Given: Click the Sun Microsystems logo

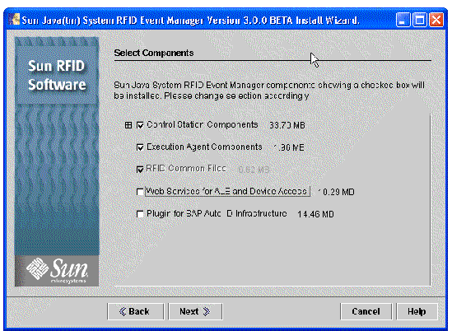Looking at the screenshot, I should pyautogui.click(x=57, y=271).
